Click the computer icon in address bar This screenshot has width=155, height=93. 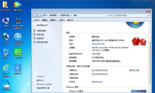pos(45,15)
